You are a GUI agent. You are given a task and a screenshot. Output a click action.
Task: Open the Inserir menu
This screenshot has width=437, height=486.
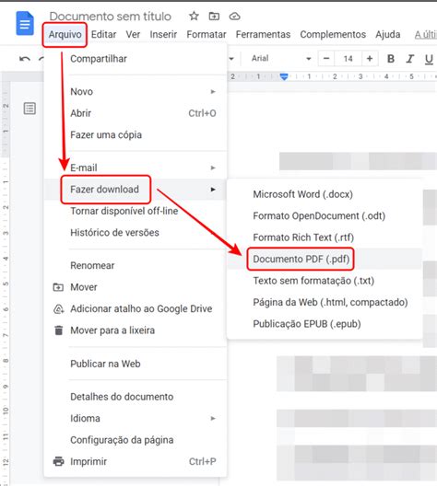(x=163, y=34)
